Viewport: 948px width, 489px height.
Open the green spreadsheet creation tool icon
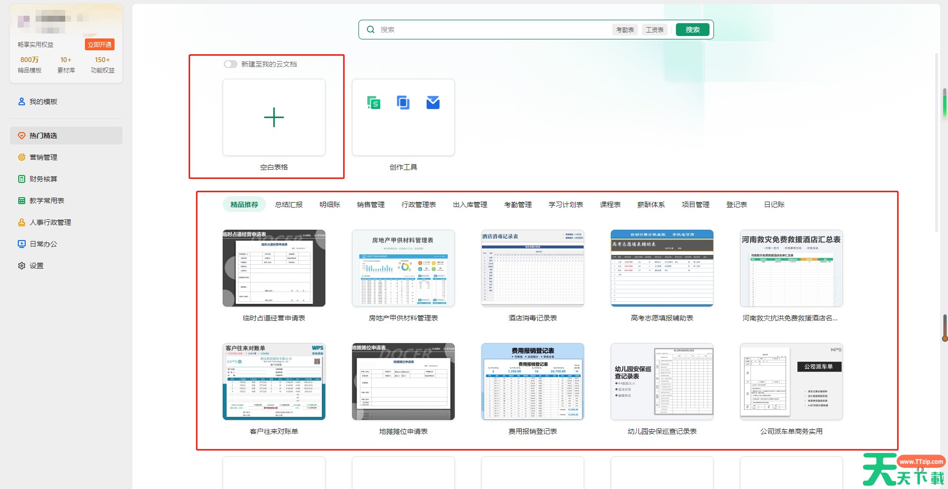pos(374,103)
